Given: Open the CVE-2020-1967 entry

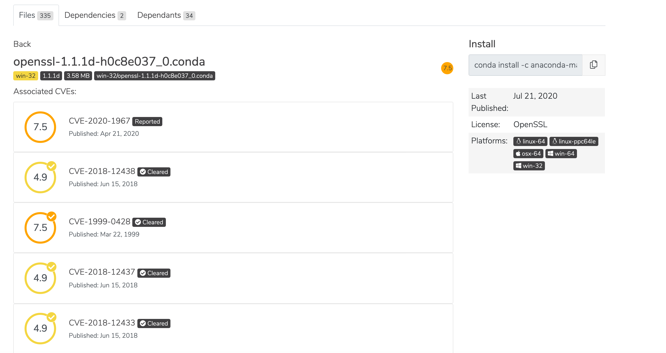Looking at the screenshot, I should pos(99,121).
